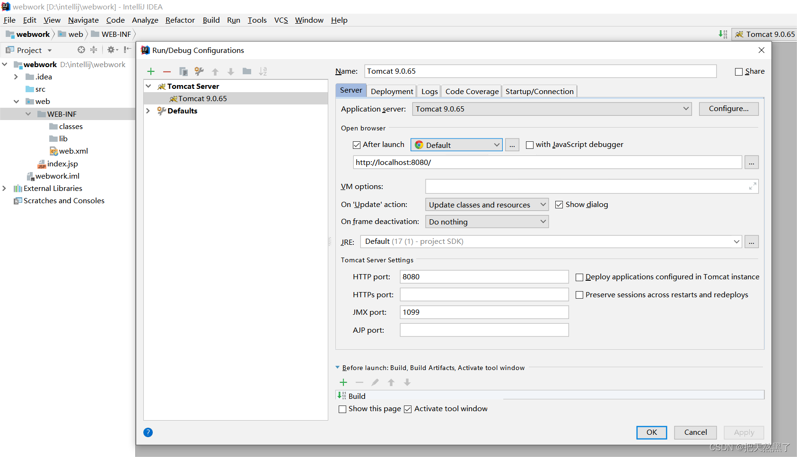Open URL ellipsis button beside localhost field
This screenshot has width=797, height=457.
[752, 162]
